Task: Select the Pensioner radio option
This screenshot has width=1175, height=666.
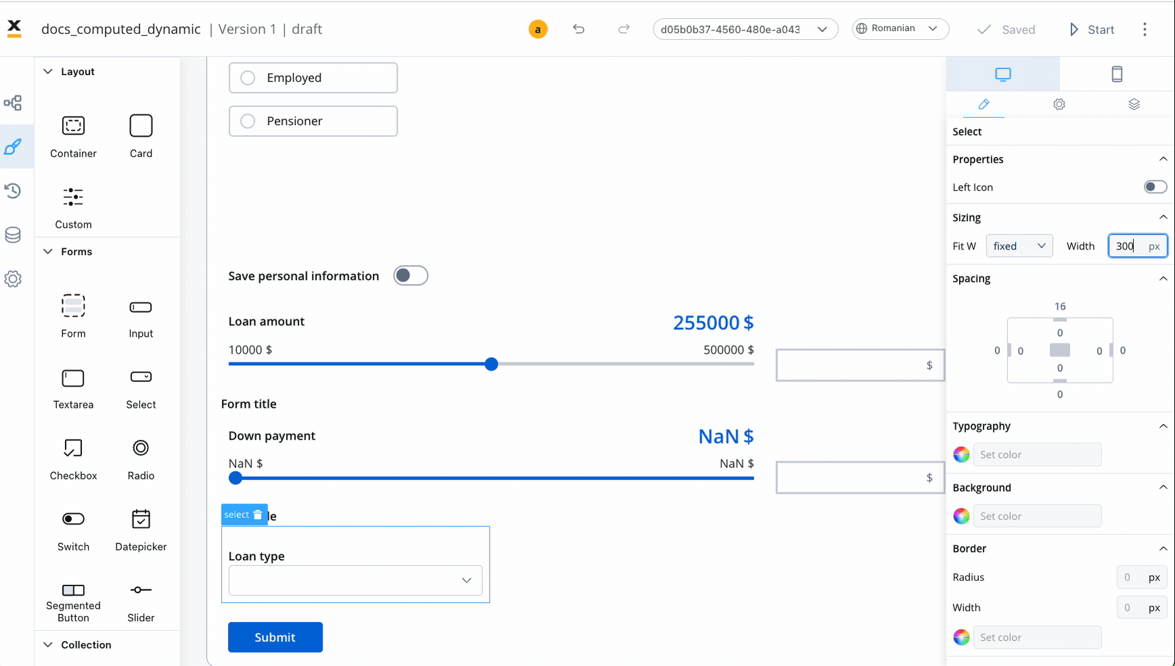Action: [313, 121]
